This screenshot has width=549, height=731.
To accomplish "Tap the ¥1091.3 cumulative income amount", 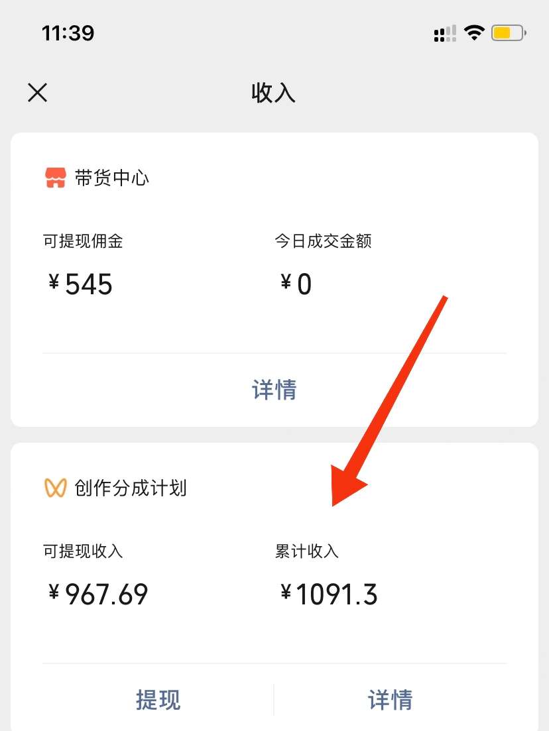I will [x=329, y=594].
